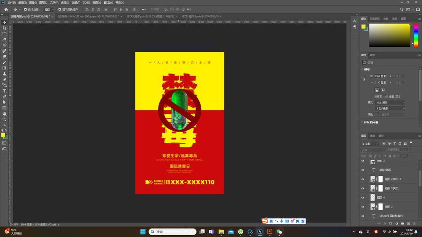Image resolution: width=422 pixels, height=237 pixels.
Task: Open the 图像 menu
Action: [x=32, y=2]
